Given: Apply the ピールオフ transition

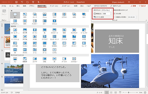Looking at the screenshot, I should click(x=84, y=31).
